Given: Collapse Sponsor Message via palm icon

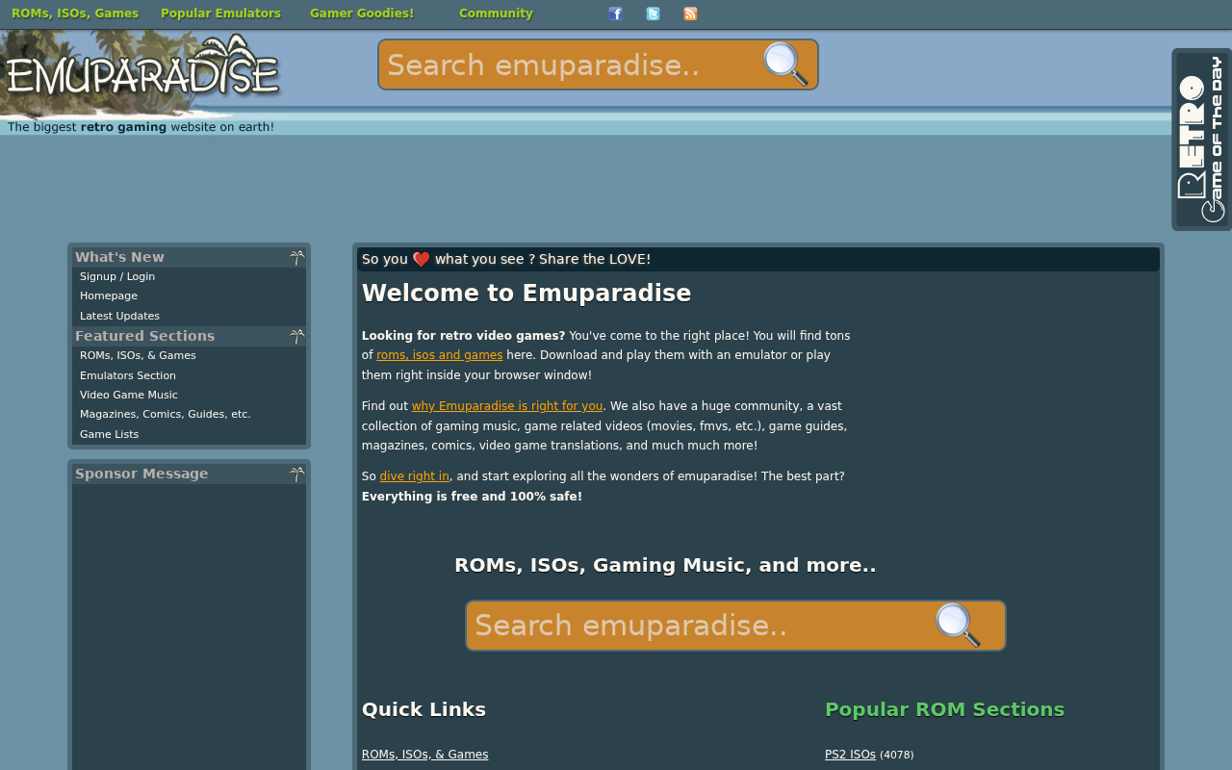Looking at the screenshot, I should [x=296, y=474].
